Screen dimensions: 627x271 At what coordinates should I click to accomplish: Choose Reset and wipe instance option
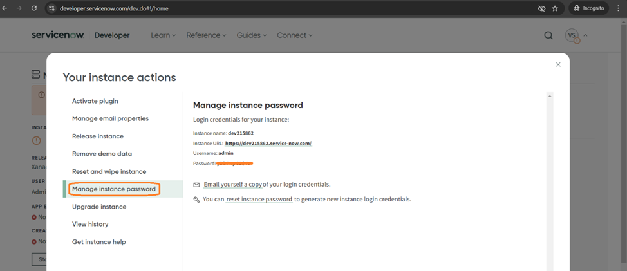coord(109,171)
